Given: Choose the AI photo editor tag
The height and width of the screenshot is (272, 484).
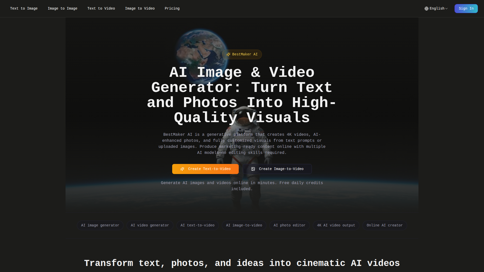Looking at the screenshot, I should pyautogui.click(x=289, y=225).
